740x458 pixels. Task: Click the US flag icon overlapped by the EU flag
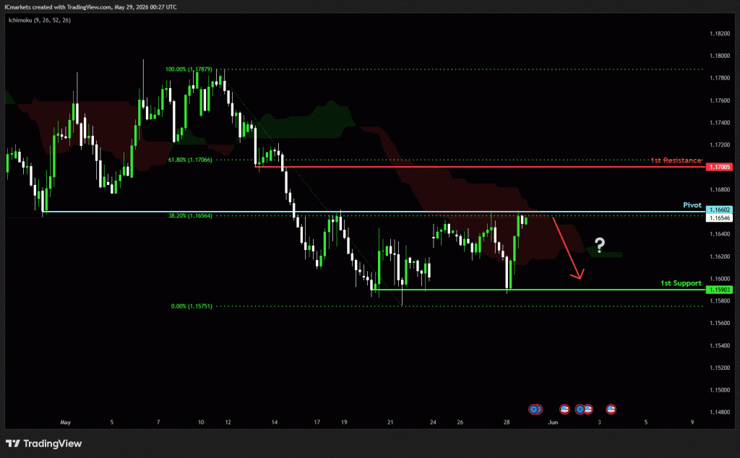coord(588,409)
